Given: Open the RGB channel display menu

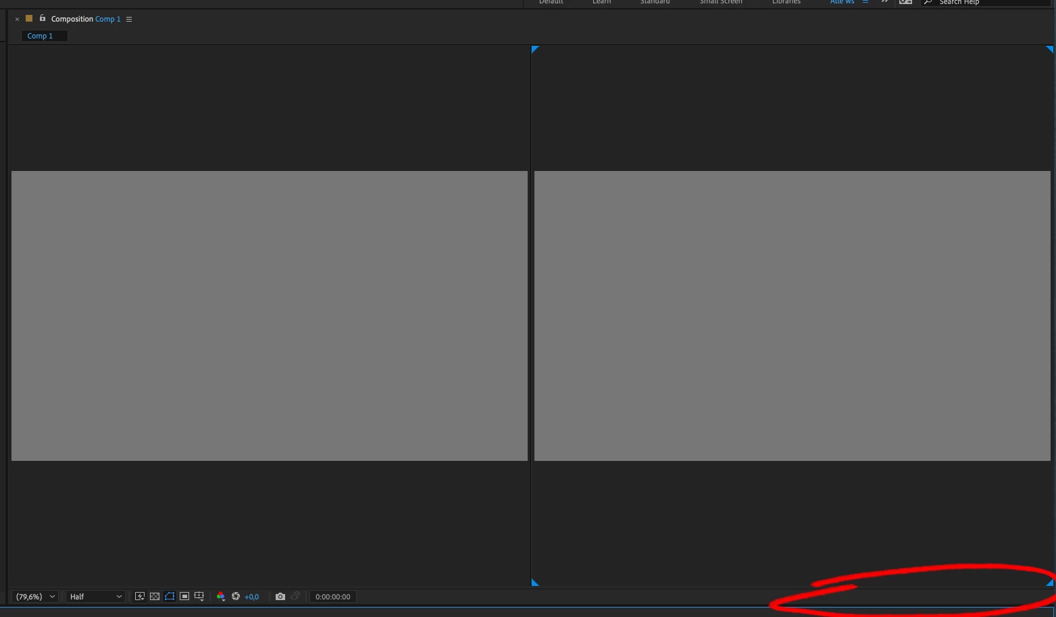Looking at the screenshot, I should [x=220, y=597].
